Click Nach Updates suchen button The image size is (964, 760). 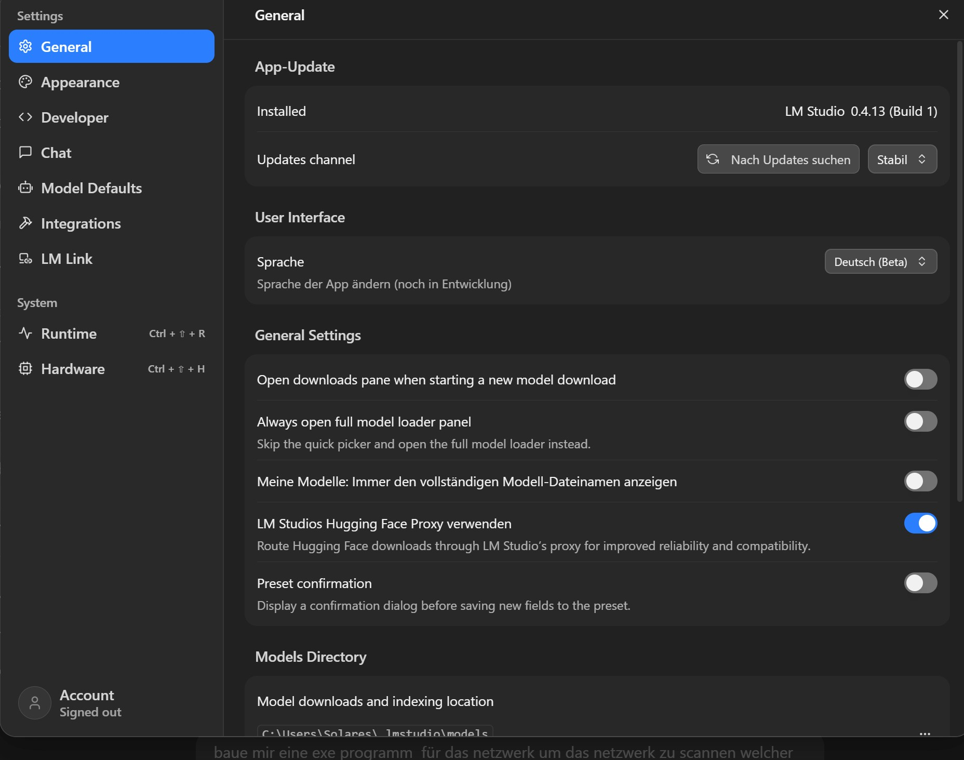[778, 159]
